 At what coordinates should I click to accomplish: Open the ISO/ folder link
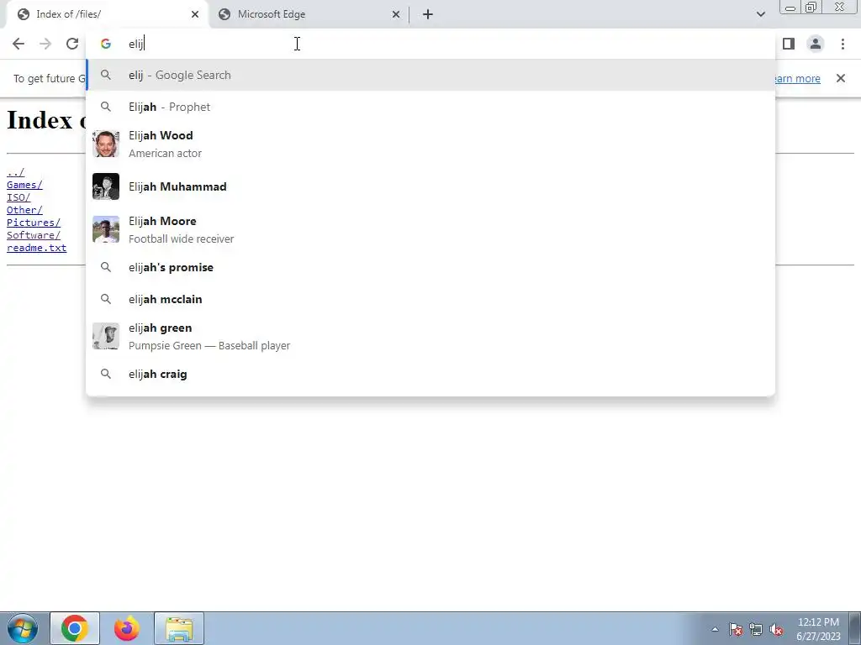pos(18,197)
